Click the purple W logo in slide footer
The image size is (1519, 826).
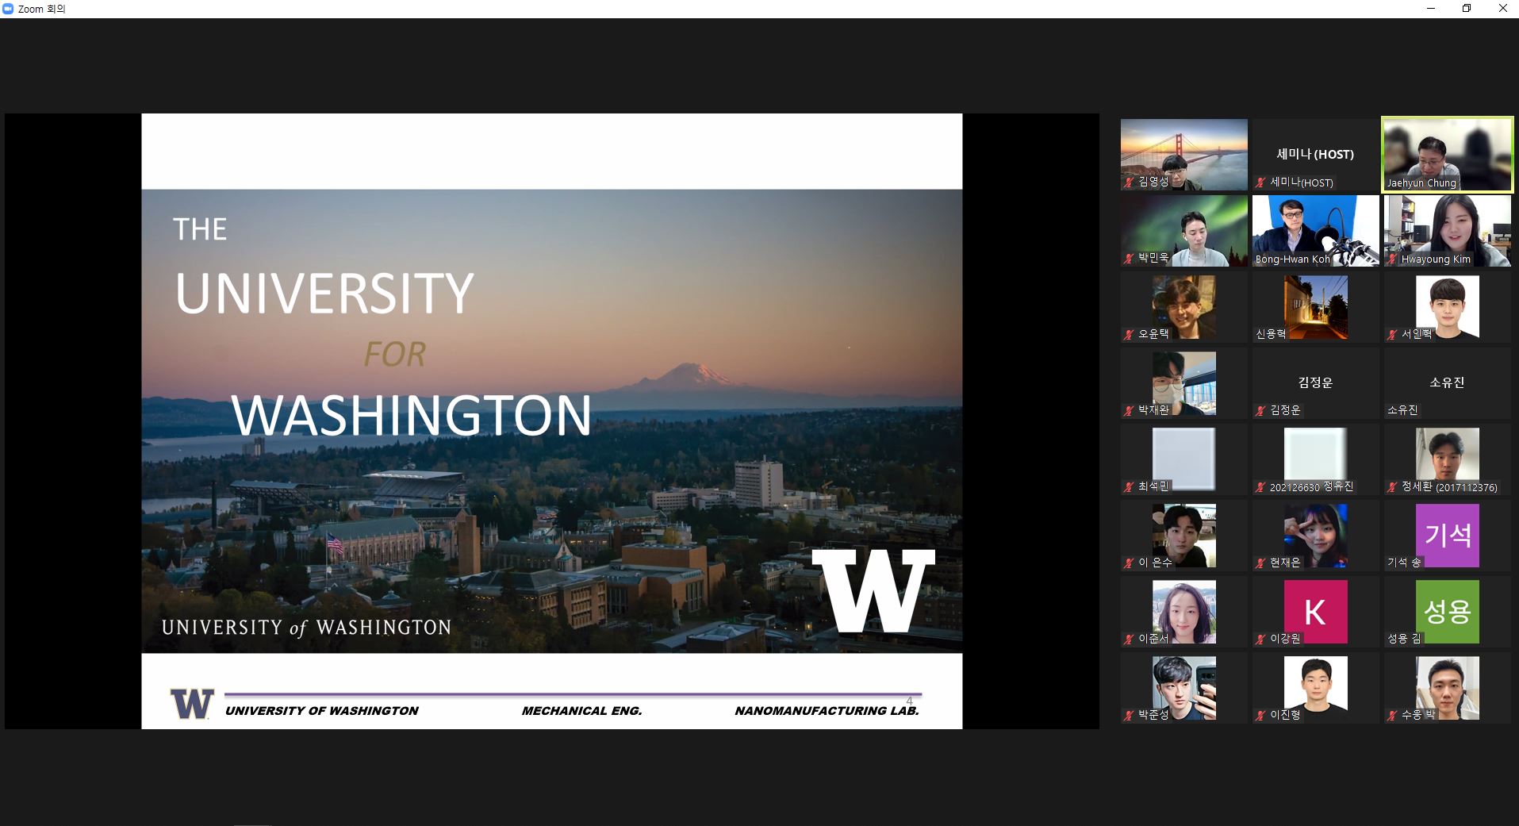(192, 704)
